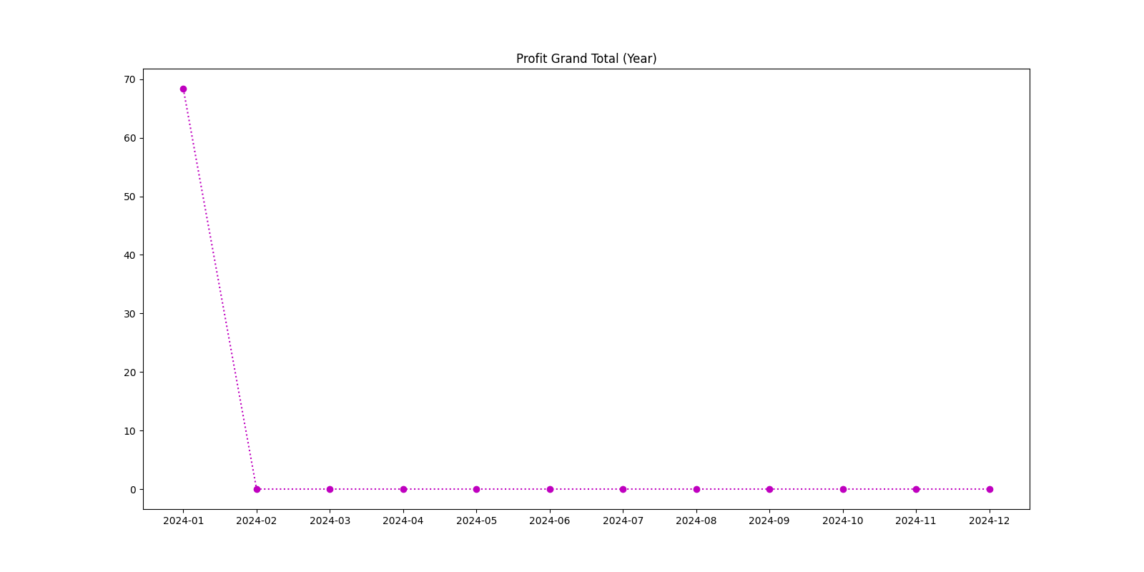Click the x-axis label '2024-09'
Viewport: 1144px width, 572px height.
coord(769,521)
